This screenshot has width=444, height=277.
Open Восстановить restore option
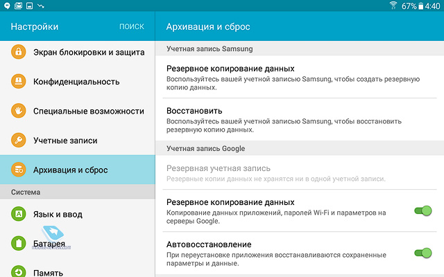[291, 116]
